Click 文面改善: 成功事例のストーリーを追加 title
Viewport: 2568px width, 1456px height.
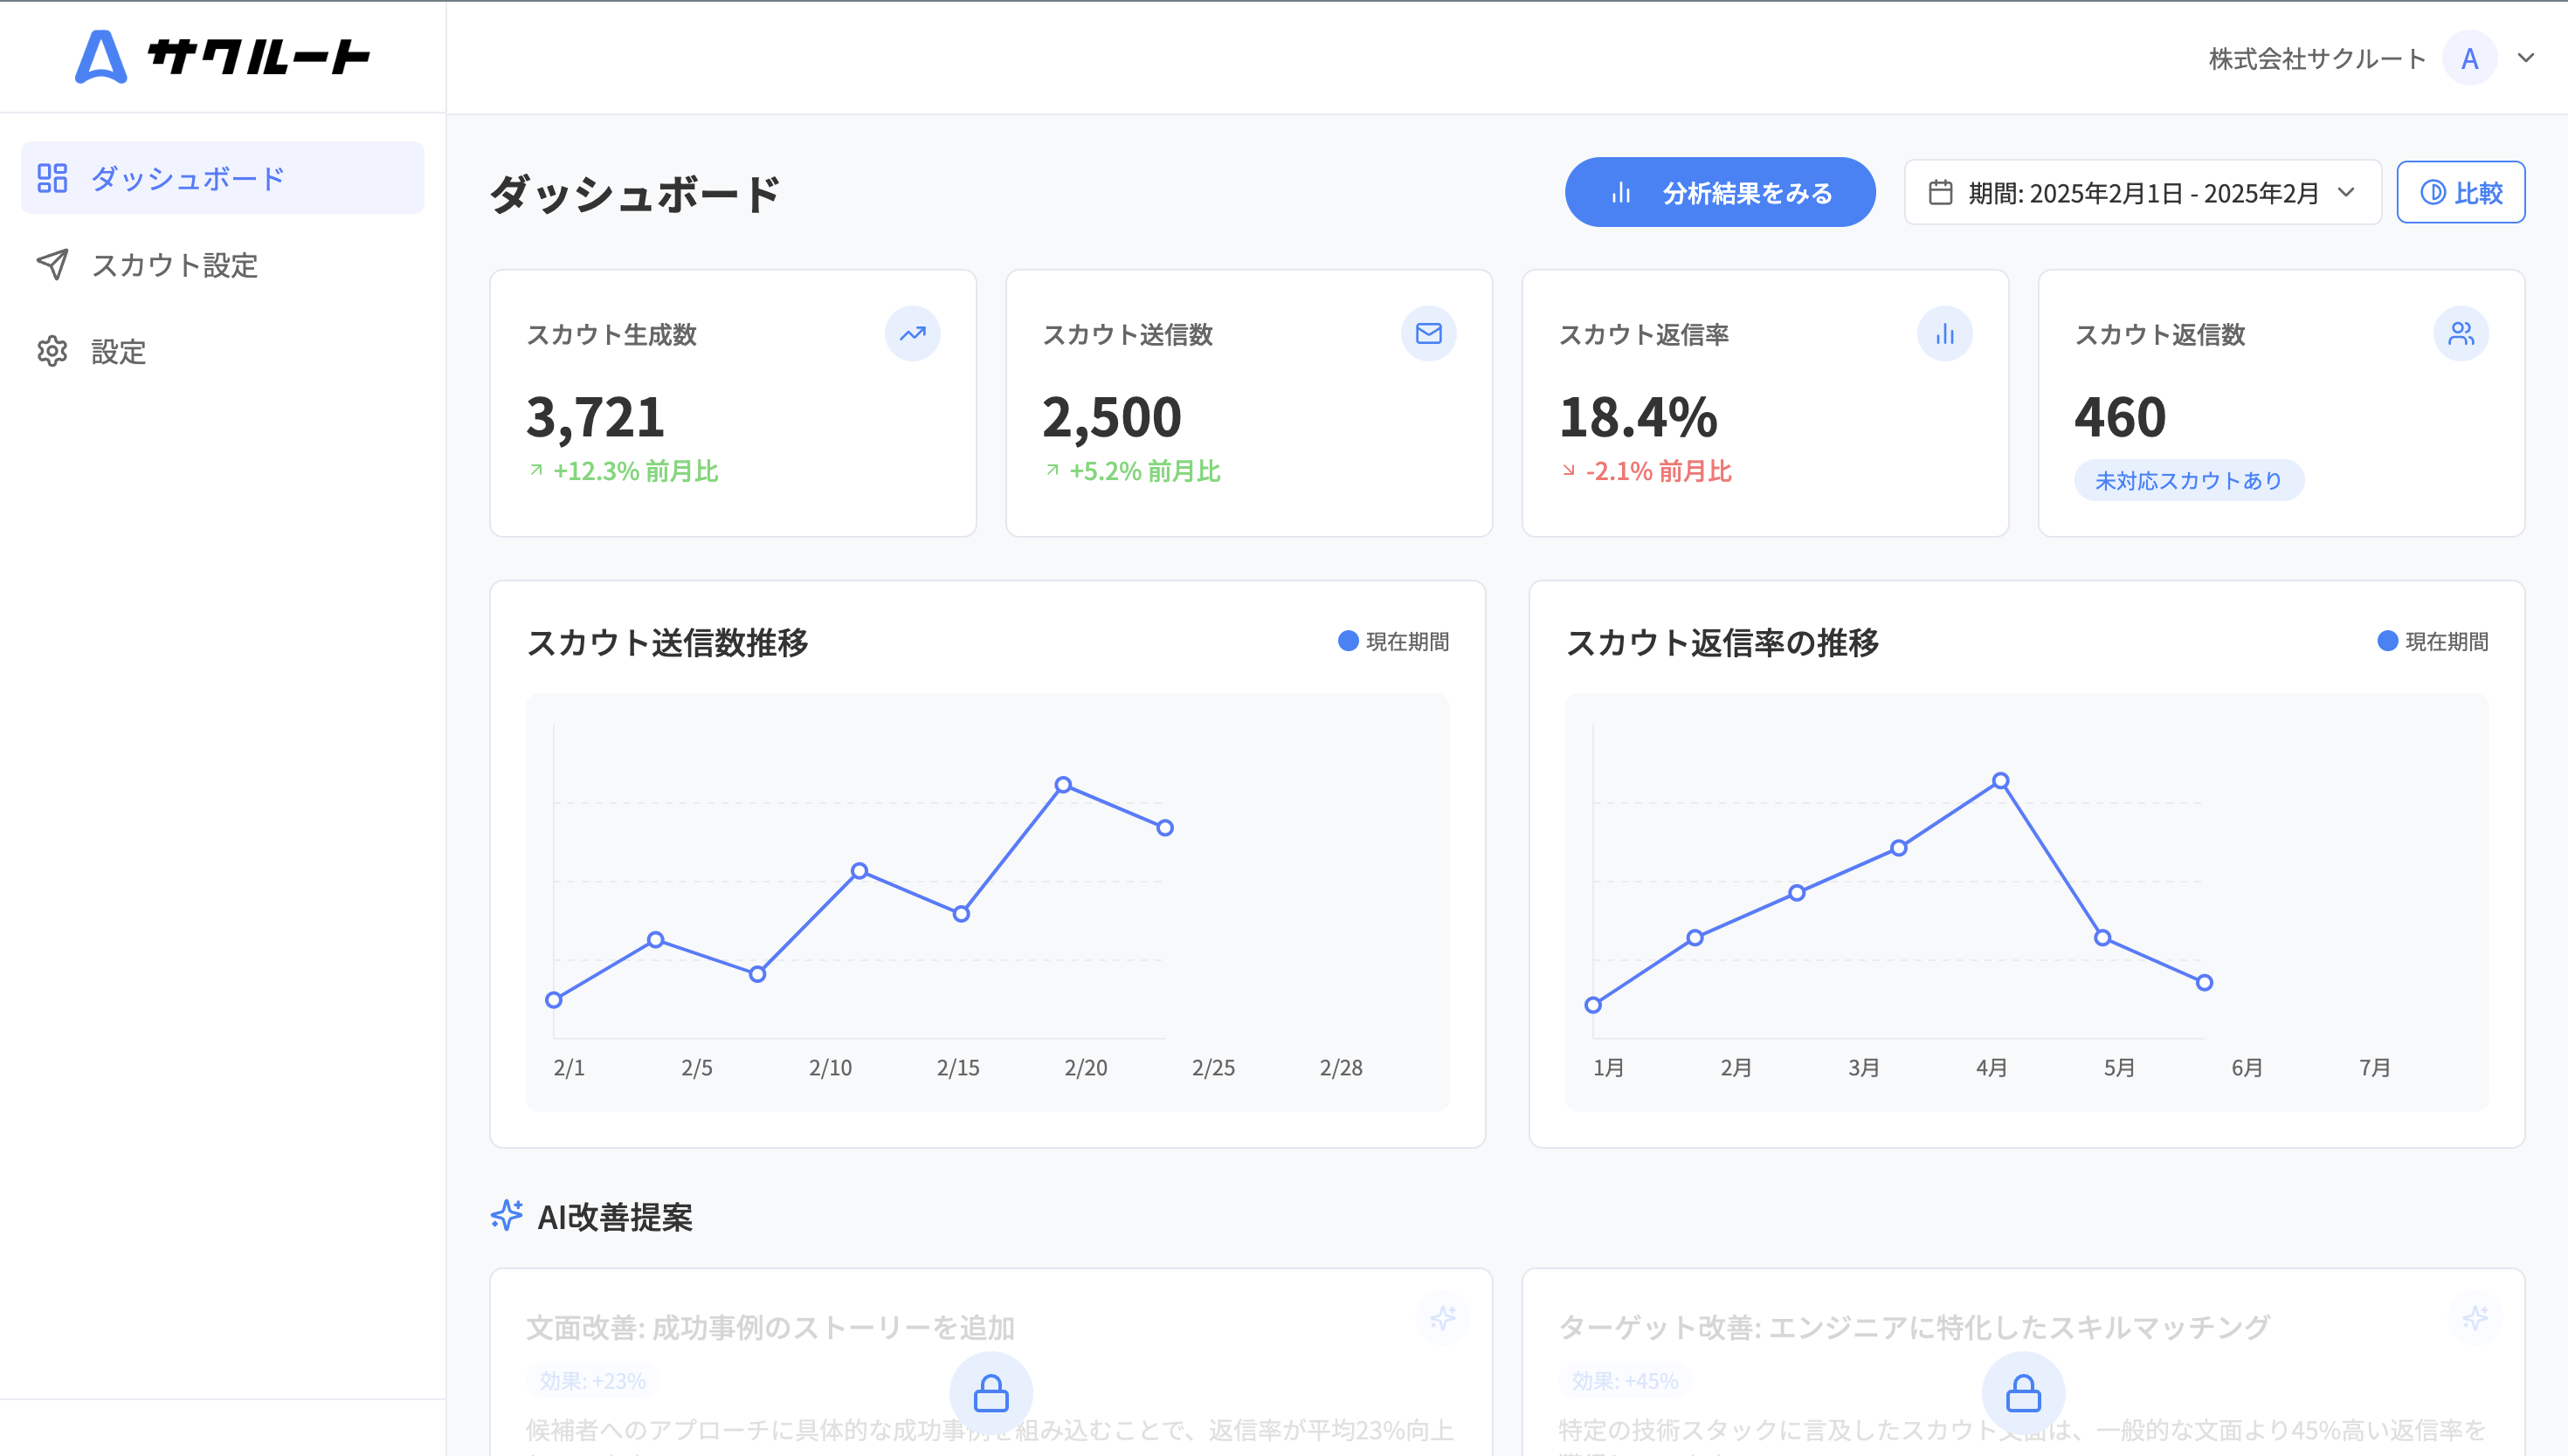pos(770,1327)
